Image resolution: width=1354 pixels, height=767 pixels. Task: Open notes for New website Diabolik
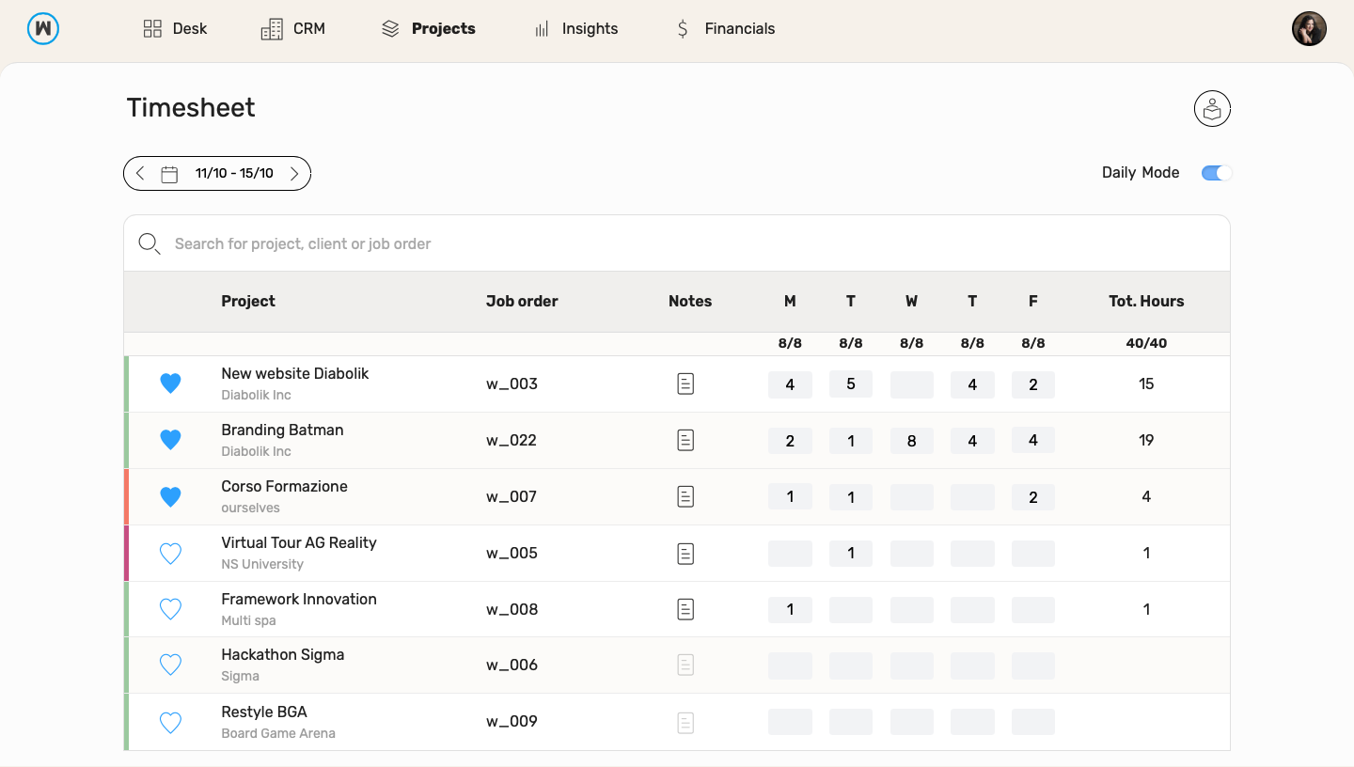click(685, 383)
